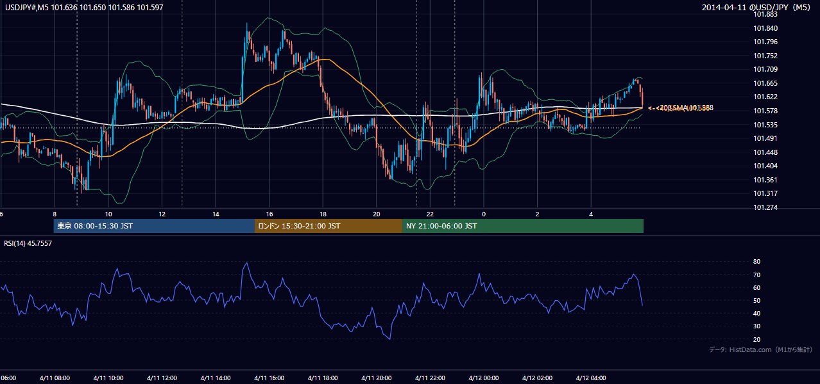
Task: Click the 4/11 14:00 time axis label
Action: [x=216, y=378]
